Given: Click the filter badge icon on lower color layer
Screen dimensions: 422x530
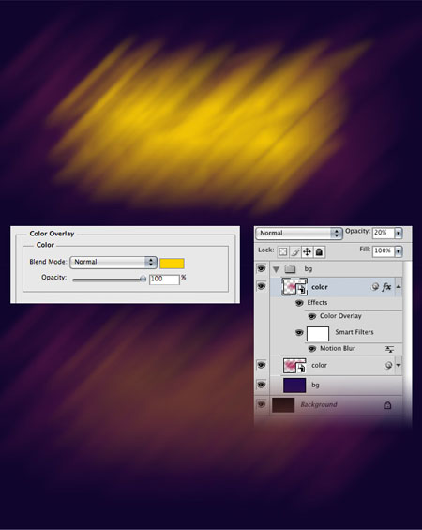Looking at the screenshot, I should (388, 365).
